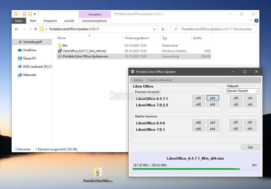This screenshot has width=271, height=189.
Task: Download x86 Helppack for LibreOffice 7.0.1
Action: (236, 128)
